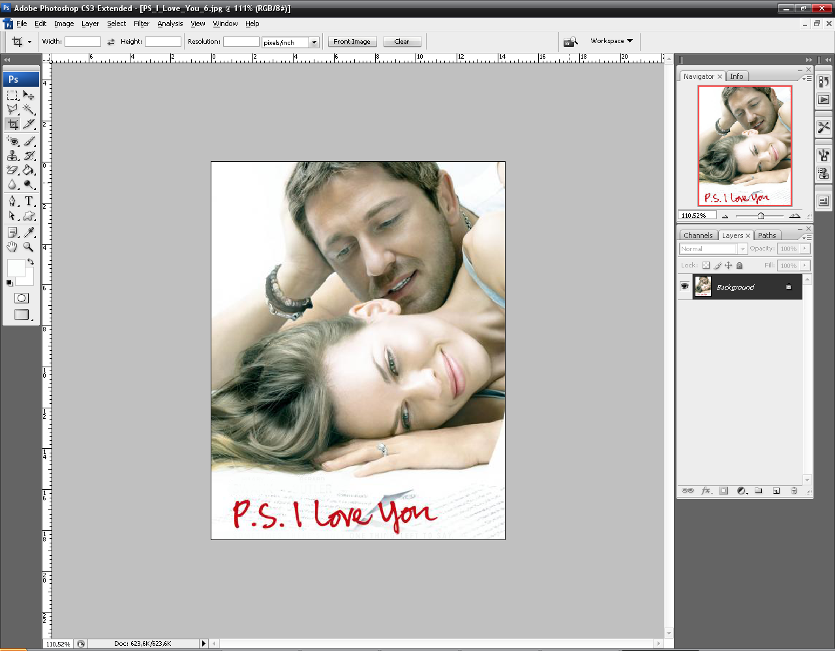Delete layer with trash icon
This screenshot has width=835, height=651.
[x=794, y=491]
